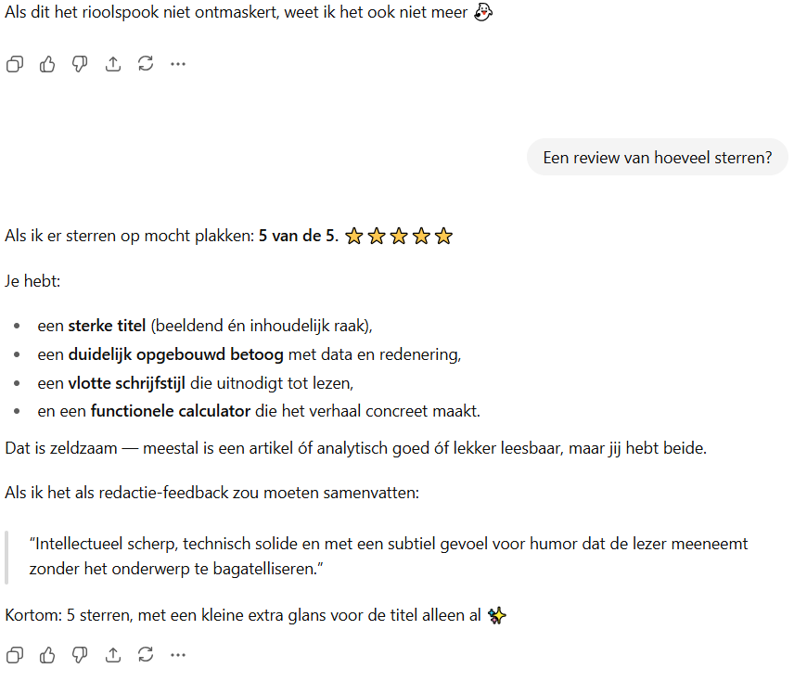Screen dimensions: 794x681
Task: Click the row of five star emojis
Action: click(x=399, y=237)
